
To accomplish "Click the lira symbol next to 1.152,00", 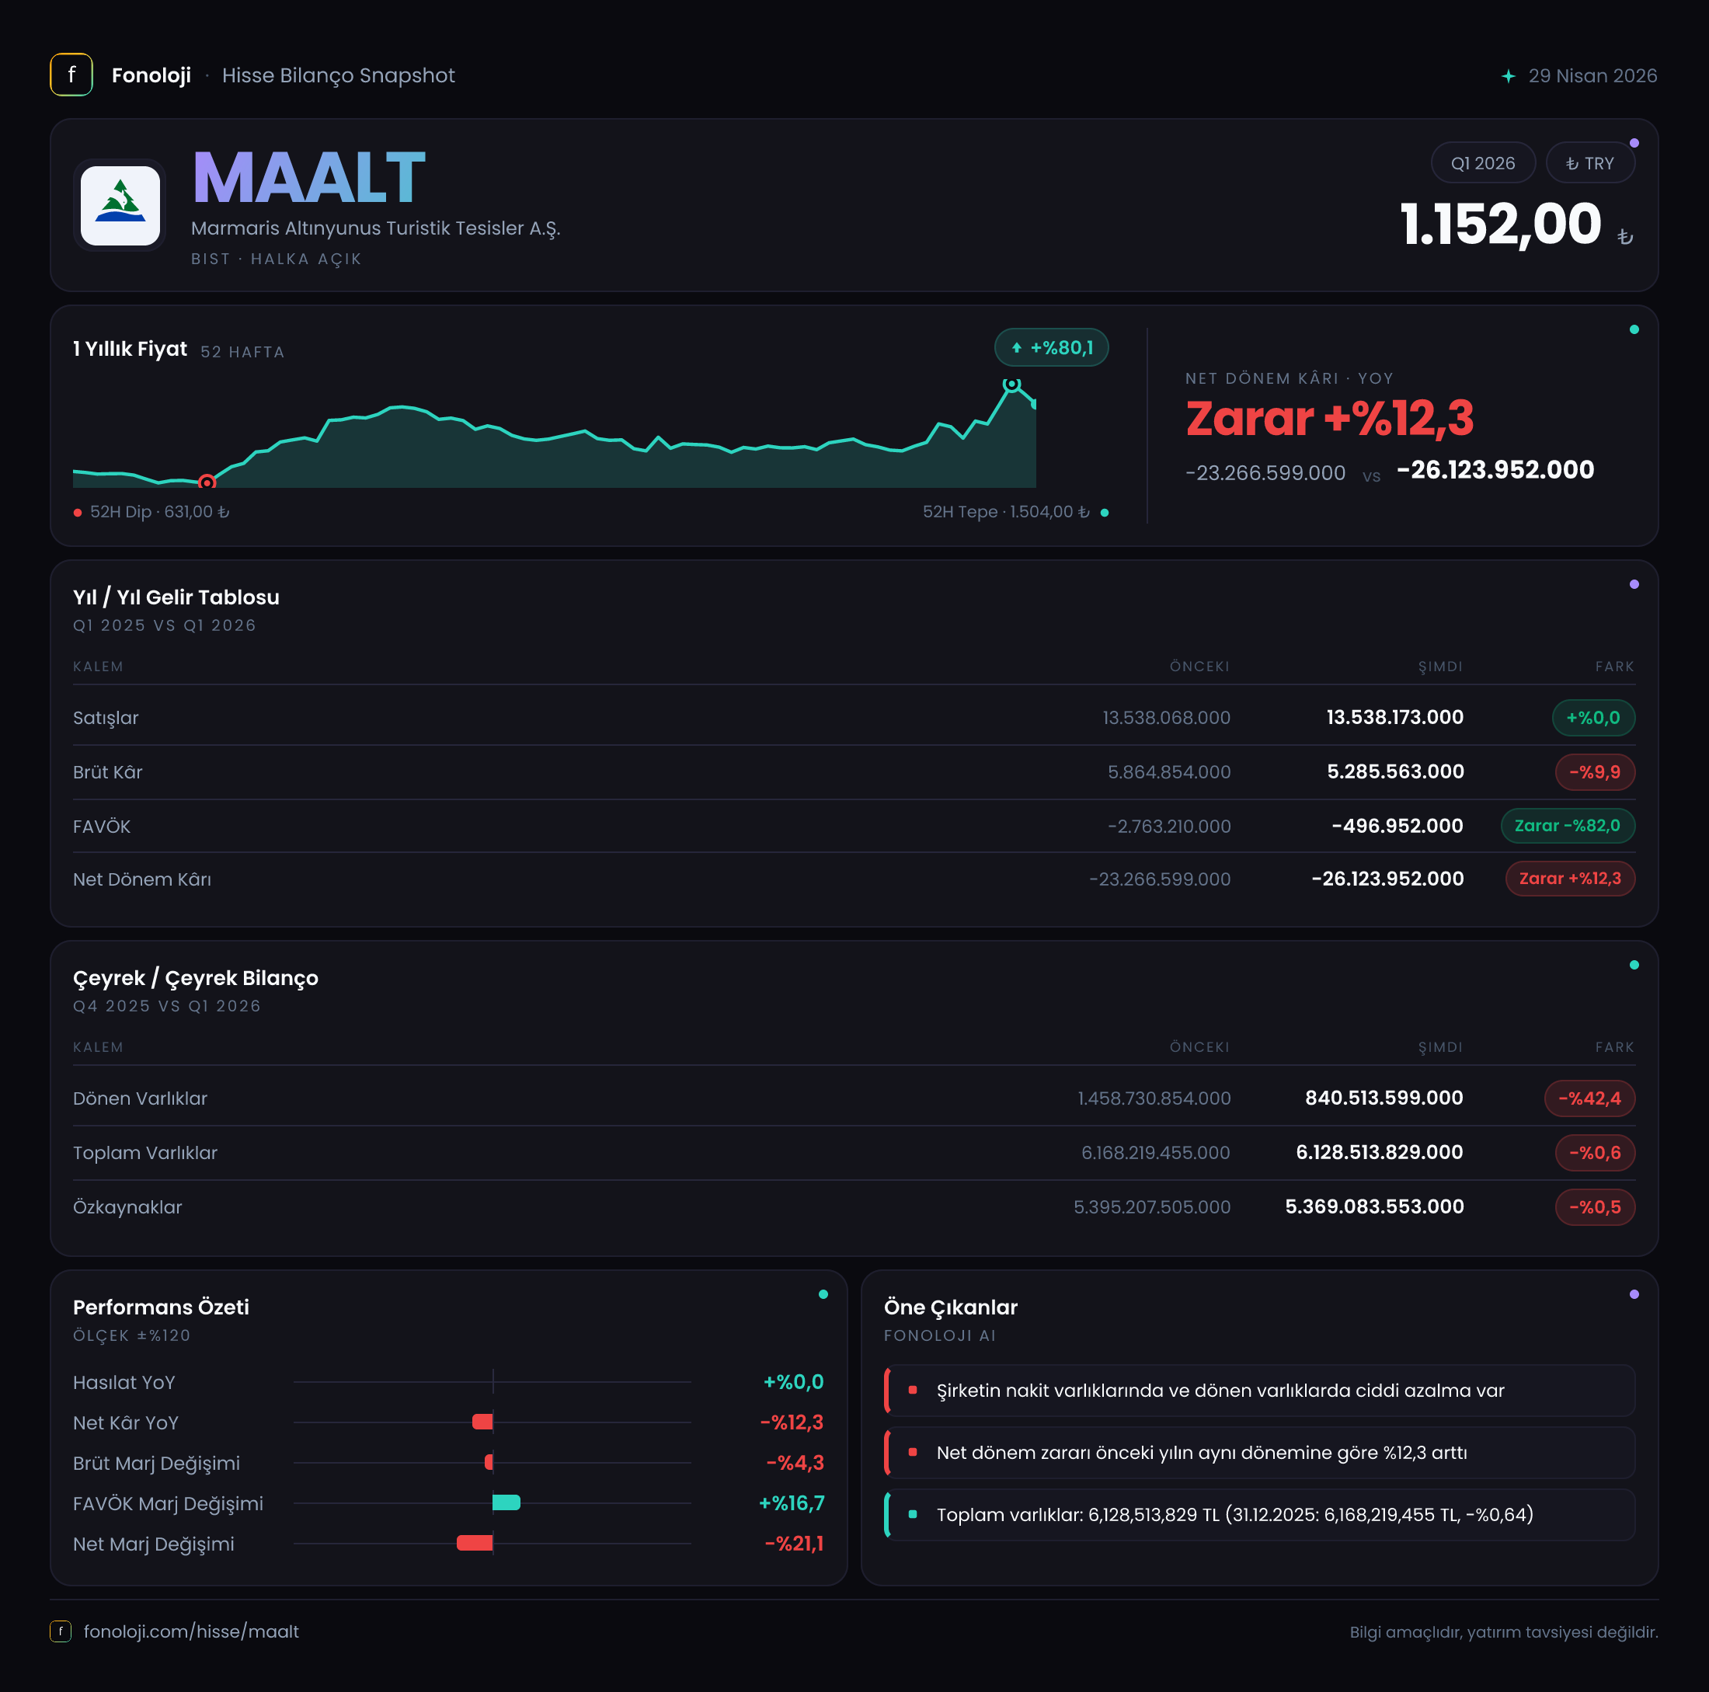I will (x=1625, y=236).
